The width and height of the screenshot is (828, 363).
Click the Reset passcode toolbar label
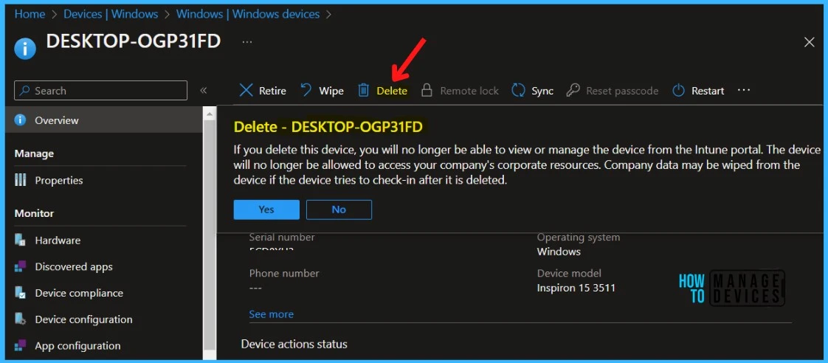click(622, 91)
